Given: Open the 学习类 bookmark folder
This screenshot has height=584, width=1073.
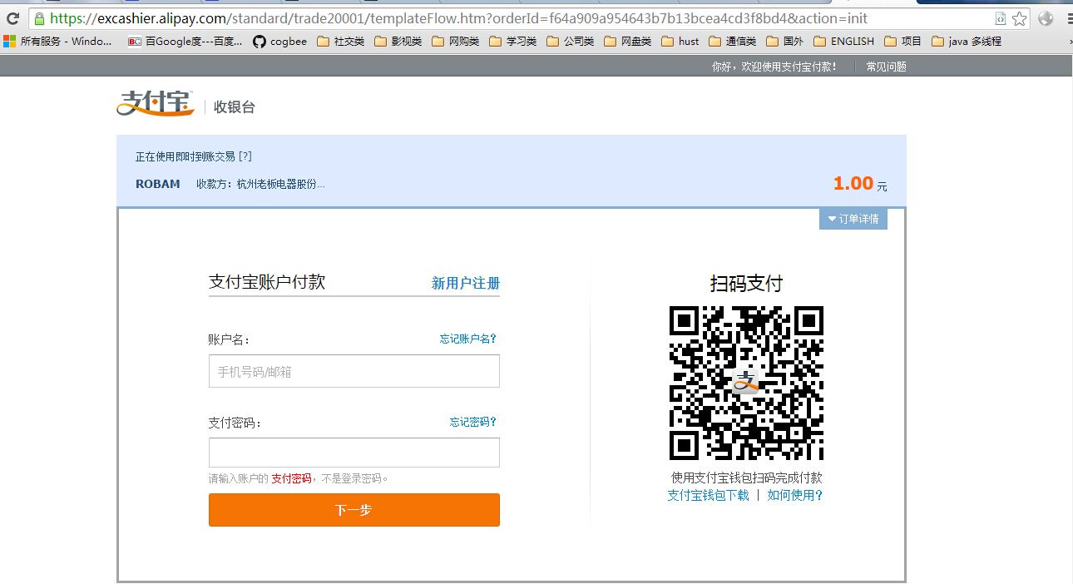Looking at the screenshot, I should coord(513,41).
